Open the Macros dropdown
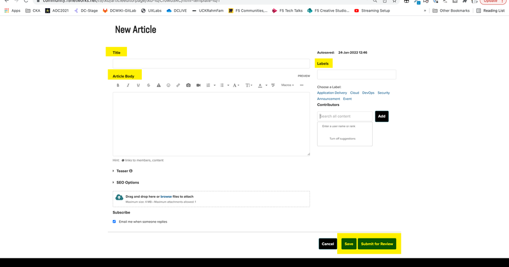The image size is (509, 267). tap(287, 85)
